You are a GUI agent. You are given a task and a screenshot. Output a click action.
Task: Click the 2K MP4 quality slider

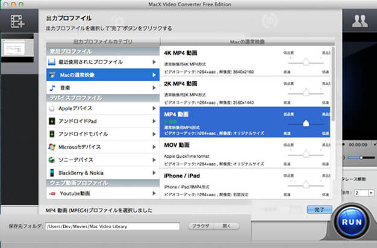(x=306, y=93)
